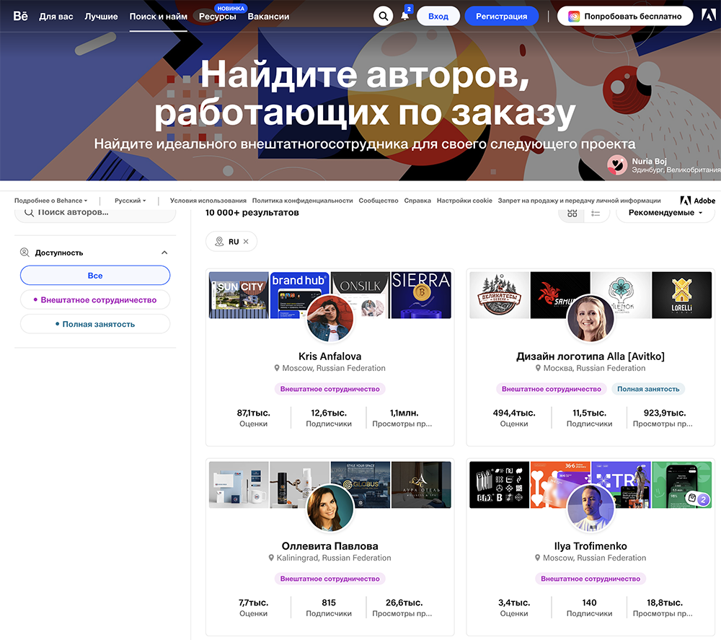The image size is (721, 640).
Task: Open Справка footer link
Action: click(x=417, y=201)
